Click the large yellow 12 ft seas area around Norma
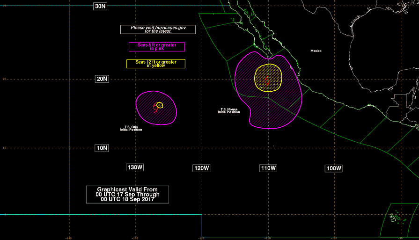 pyautogui.click(x=268, y=78)
